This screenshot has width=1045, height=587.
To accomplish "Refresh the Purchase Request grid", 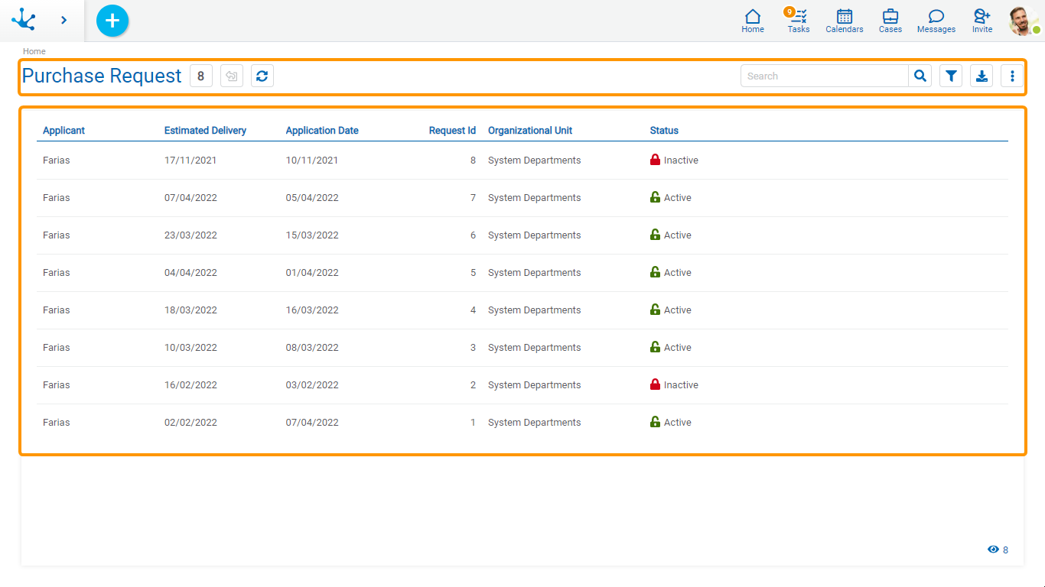I will [x=262, y=76].
